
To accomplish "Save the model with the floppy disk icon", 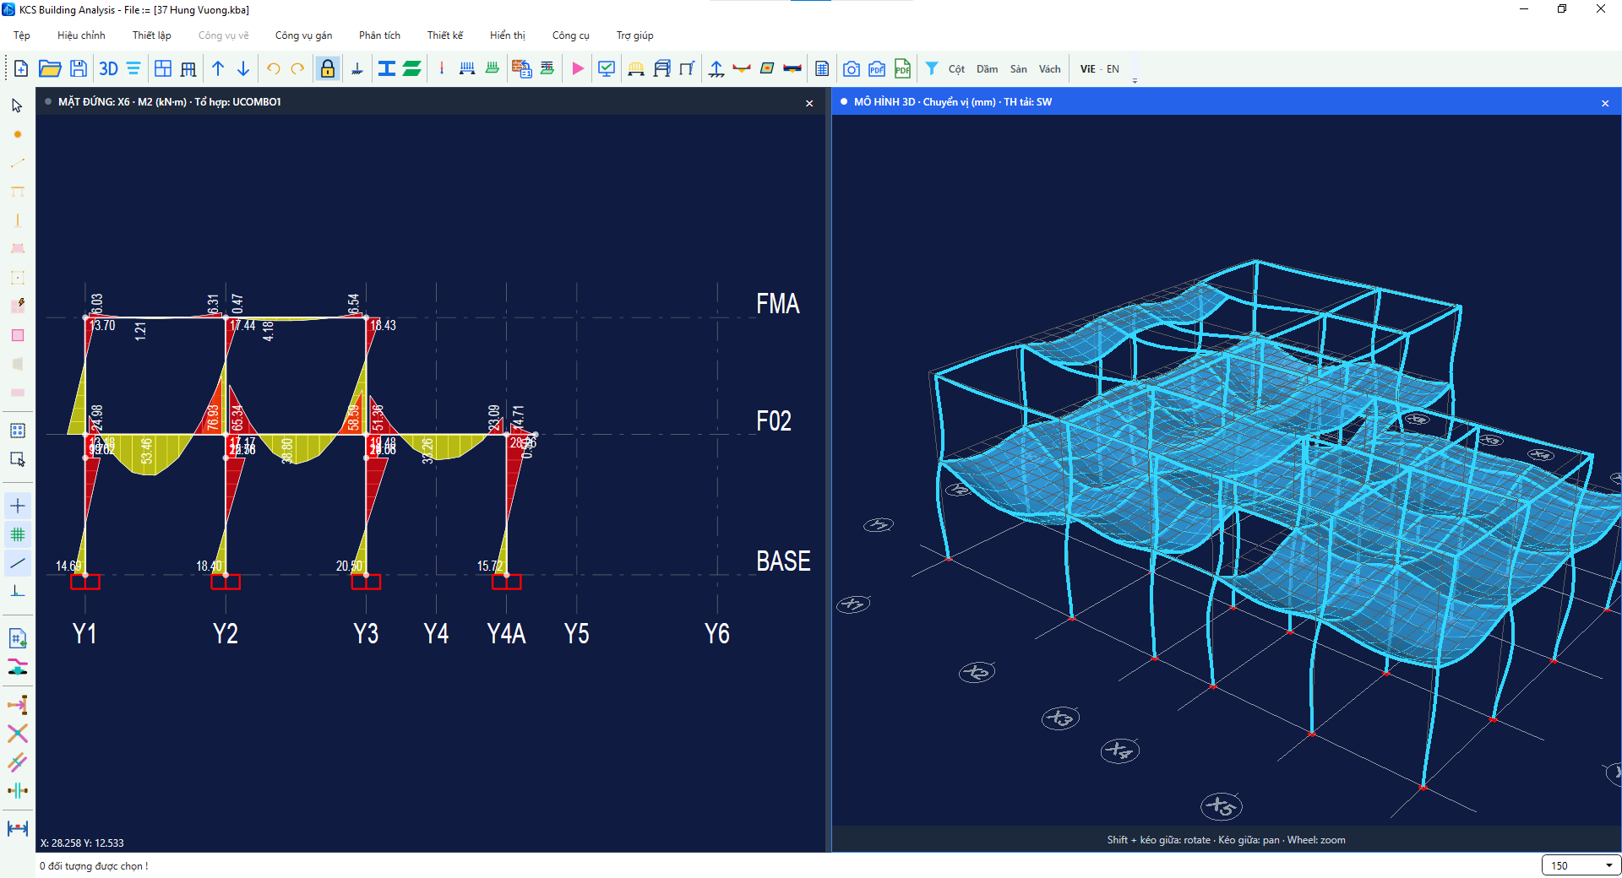I will (x=79, y=69).
